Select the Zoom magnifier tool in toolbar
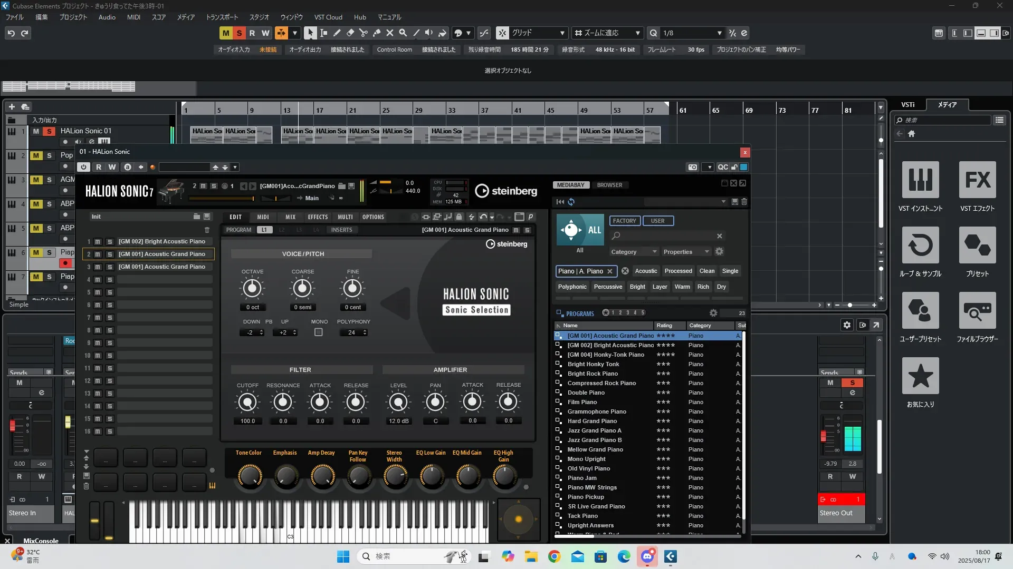 click(x=403, y=33)
